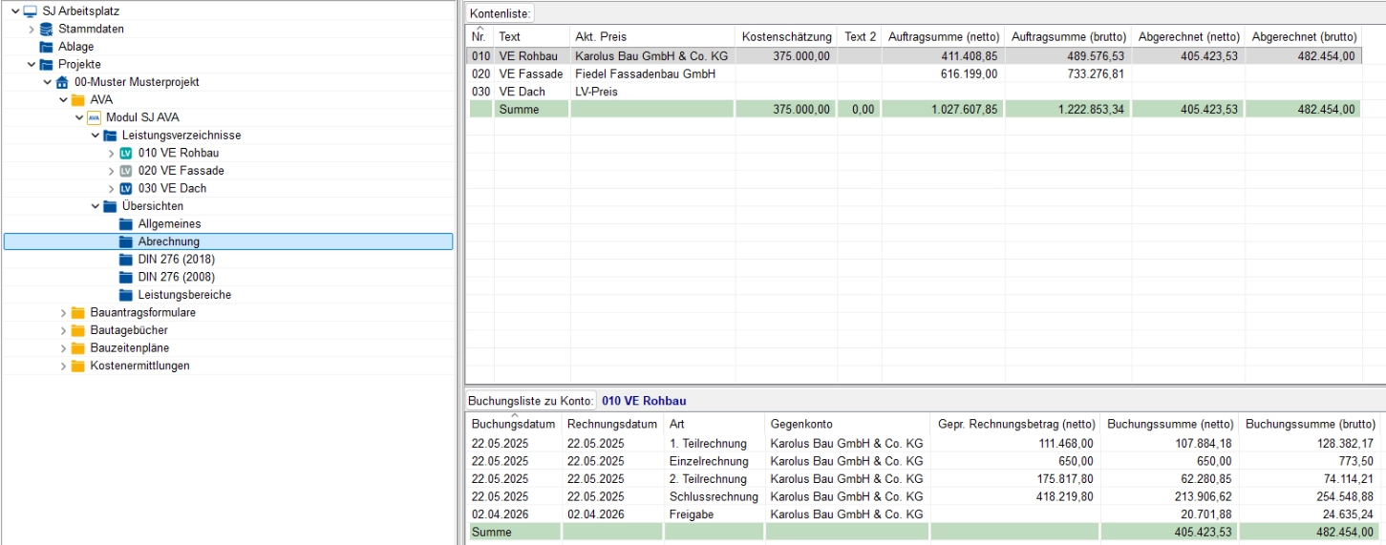The width and height of the screenshot is (1386, 545).
Task: Select the 2. Teilrechnung booking row
Action: [x=923, y=478]
